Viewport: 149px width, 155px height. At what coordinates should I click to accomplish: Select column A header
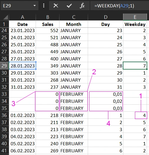[x=22, y=17]
